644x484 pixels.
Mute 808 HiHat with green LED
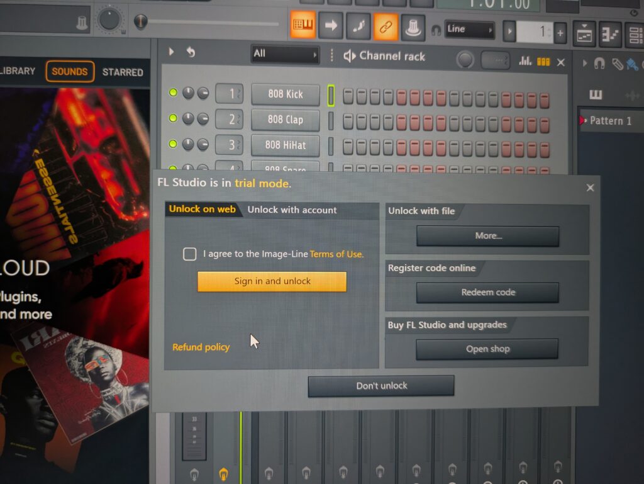[x=173, y=144]
